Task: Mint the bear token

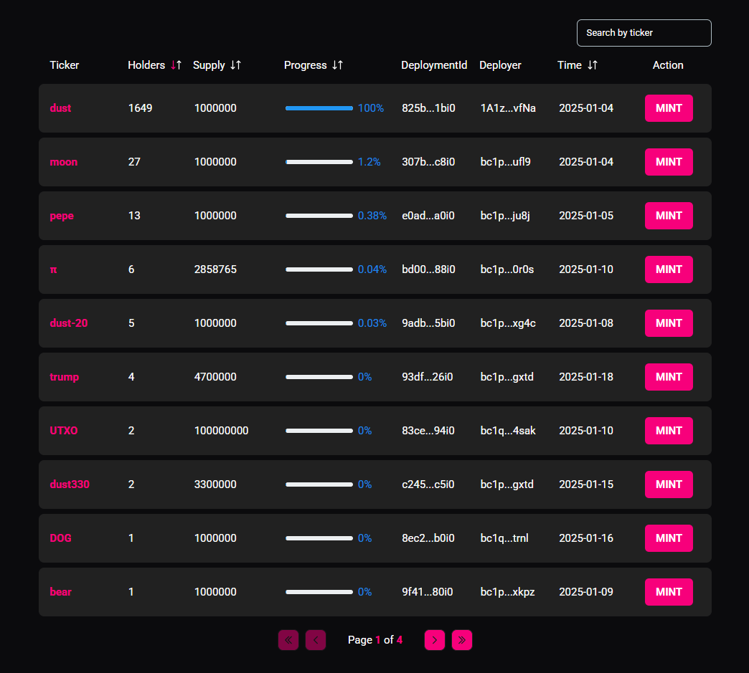Action: (669, 592)
